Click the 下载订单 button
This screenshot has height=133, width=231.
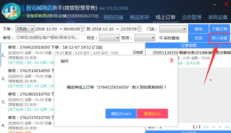[x=219, y=29]
